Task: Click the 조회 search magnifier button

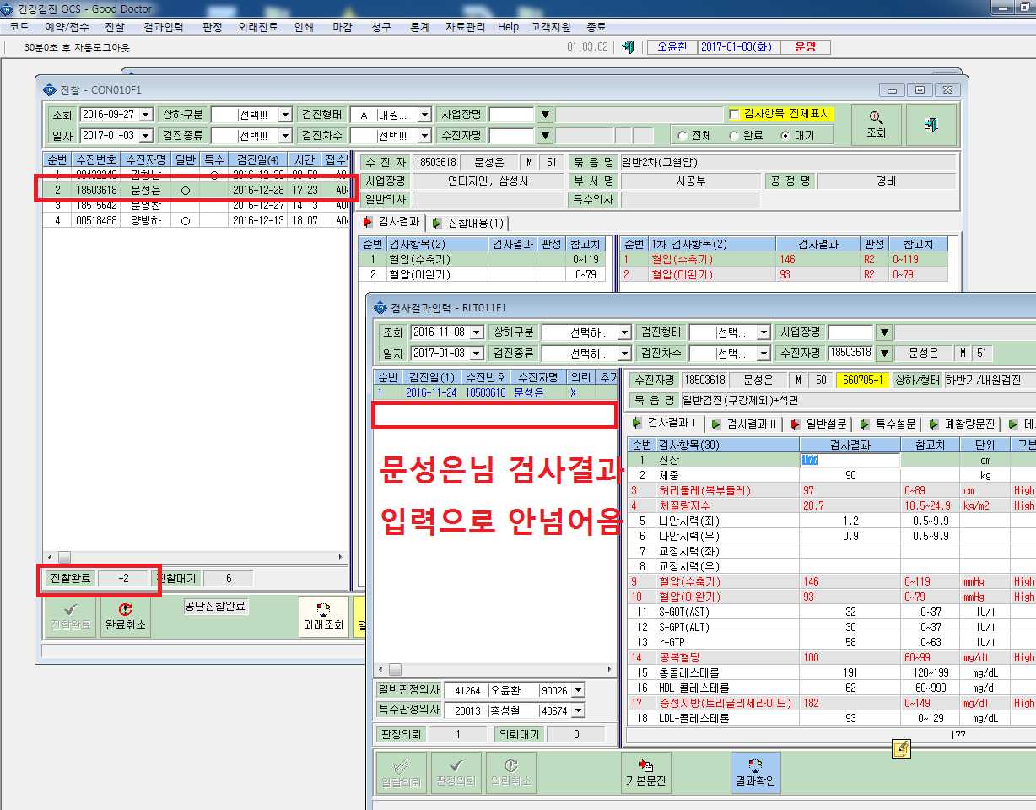Action: (x=876, y=124)
